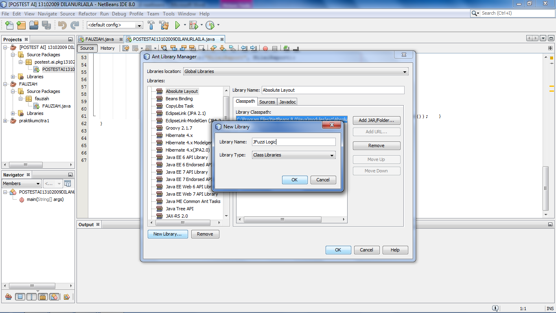The width and height of the screenshot is (556, 313).
Task: Click the notifications icon in the status bar
Action: click(x=495, y=309)
